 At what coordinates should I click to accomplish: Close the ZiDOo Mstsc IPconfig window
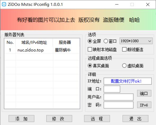click(148, 5)
